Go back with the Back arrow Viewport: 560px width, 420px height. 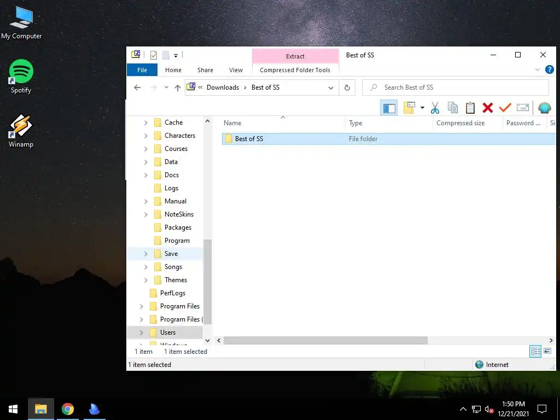pos(137,87)
